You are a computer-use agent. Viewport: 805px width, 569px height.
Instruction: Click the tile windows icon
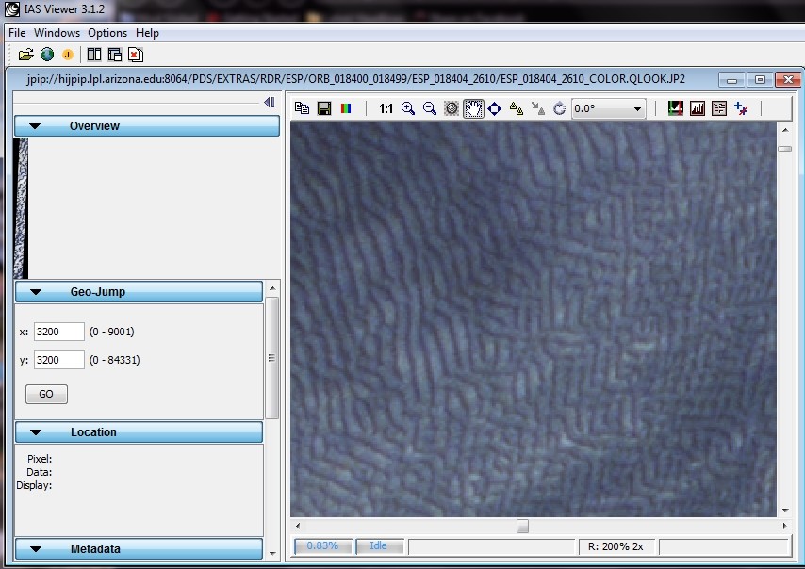coord(94,55)
